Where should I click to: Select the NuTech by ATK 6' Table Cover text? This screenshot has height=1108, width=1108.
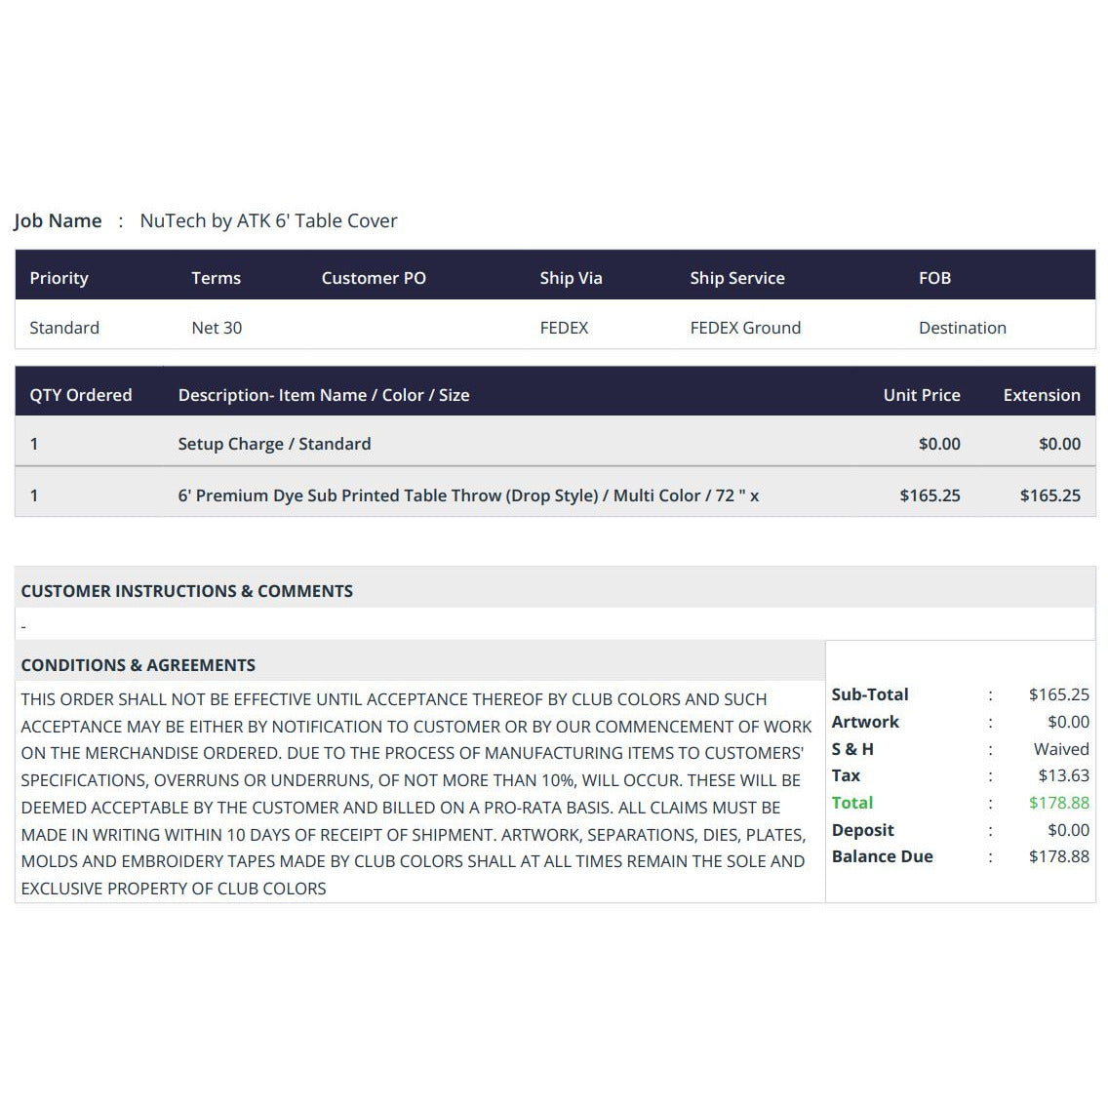[x=268, y=220]
